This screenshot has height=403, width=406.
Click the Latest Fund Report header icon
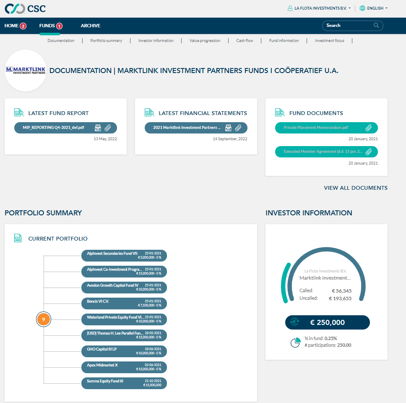(19, 113)
